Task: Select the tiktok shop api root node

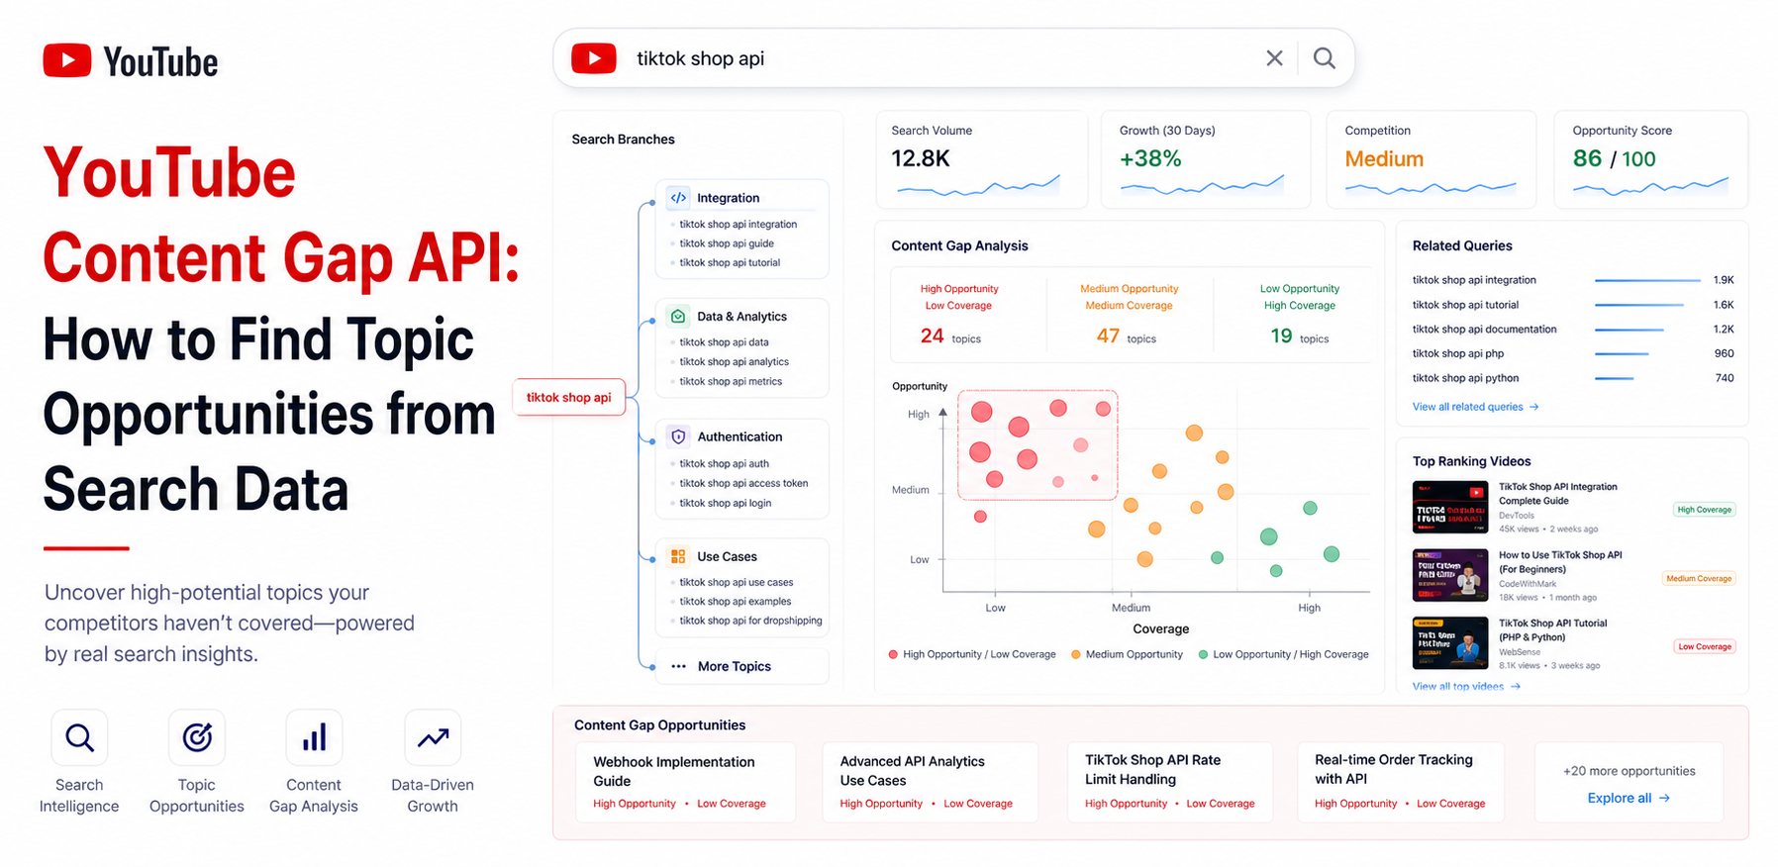Action: [569, 397]
